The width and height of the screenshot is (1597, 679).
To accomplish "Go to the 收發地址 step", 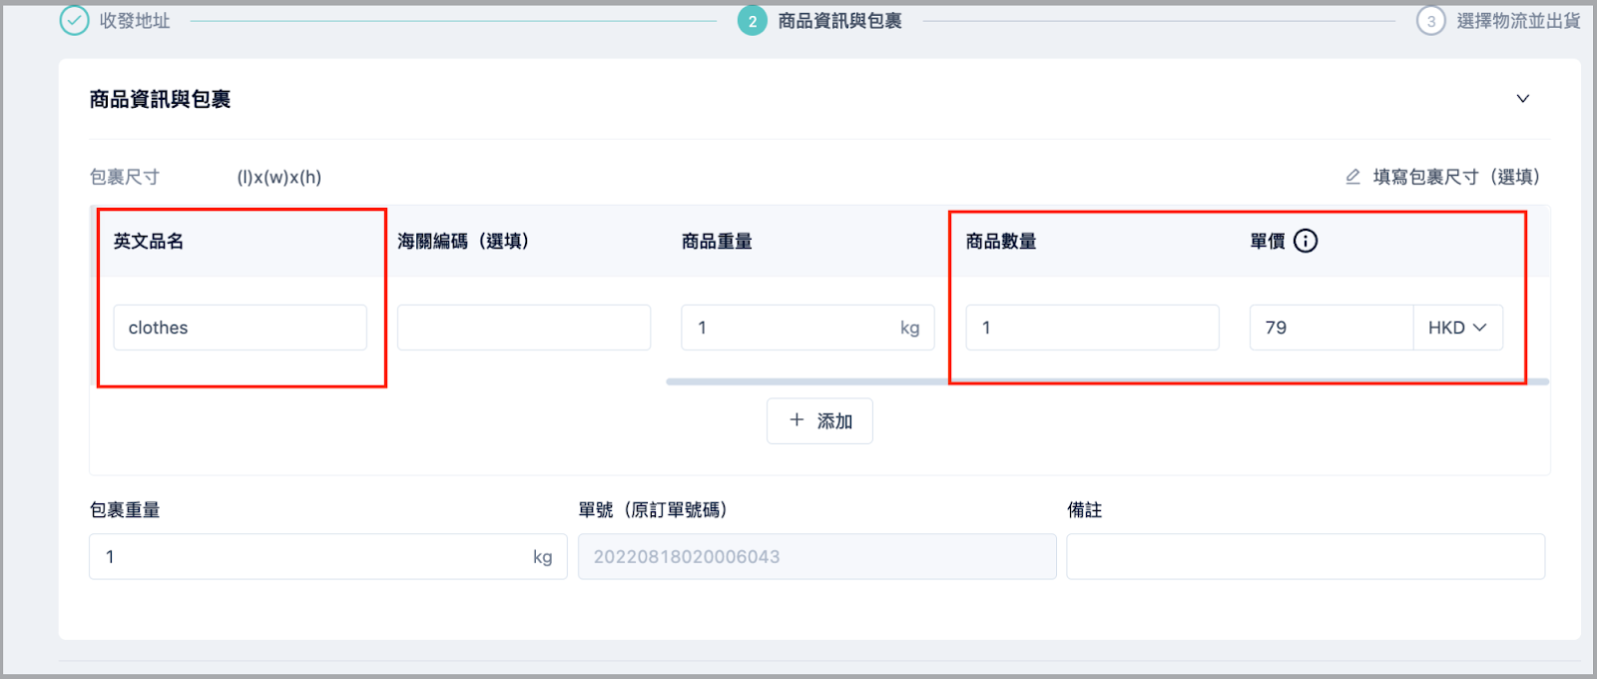I will 135,20.
